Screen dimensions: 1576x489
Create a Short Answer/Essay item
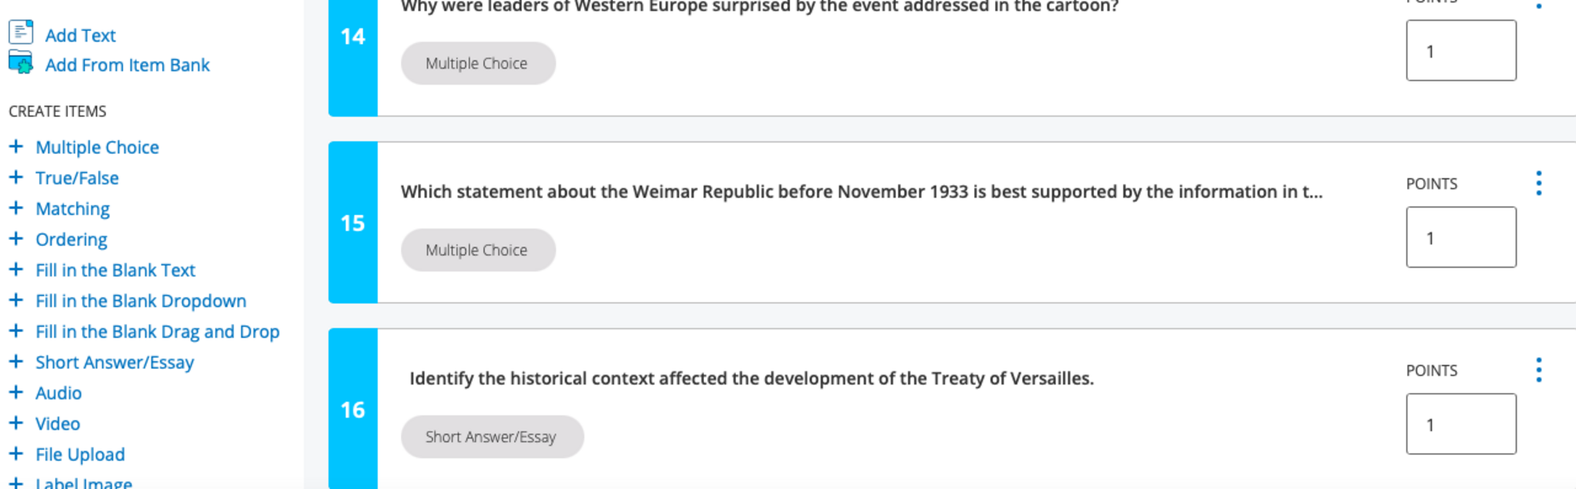coord(114,362)
